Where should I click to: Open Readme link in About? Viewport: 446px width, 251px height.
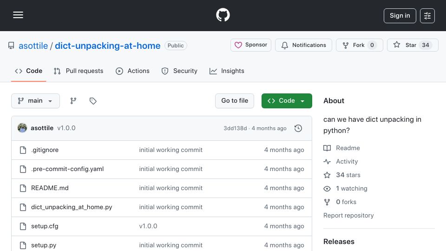point(341,148)
